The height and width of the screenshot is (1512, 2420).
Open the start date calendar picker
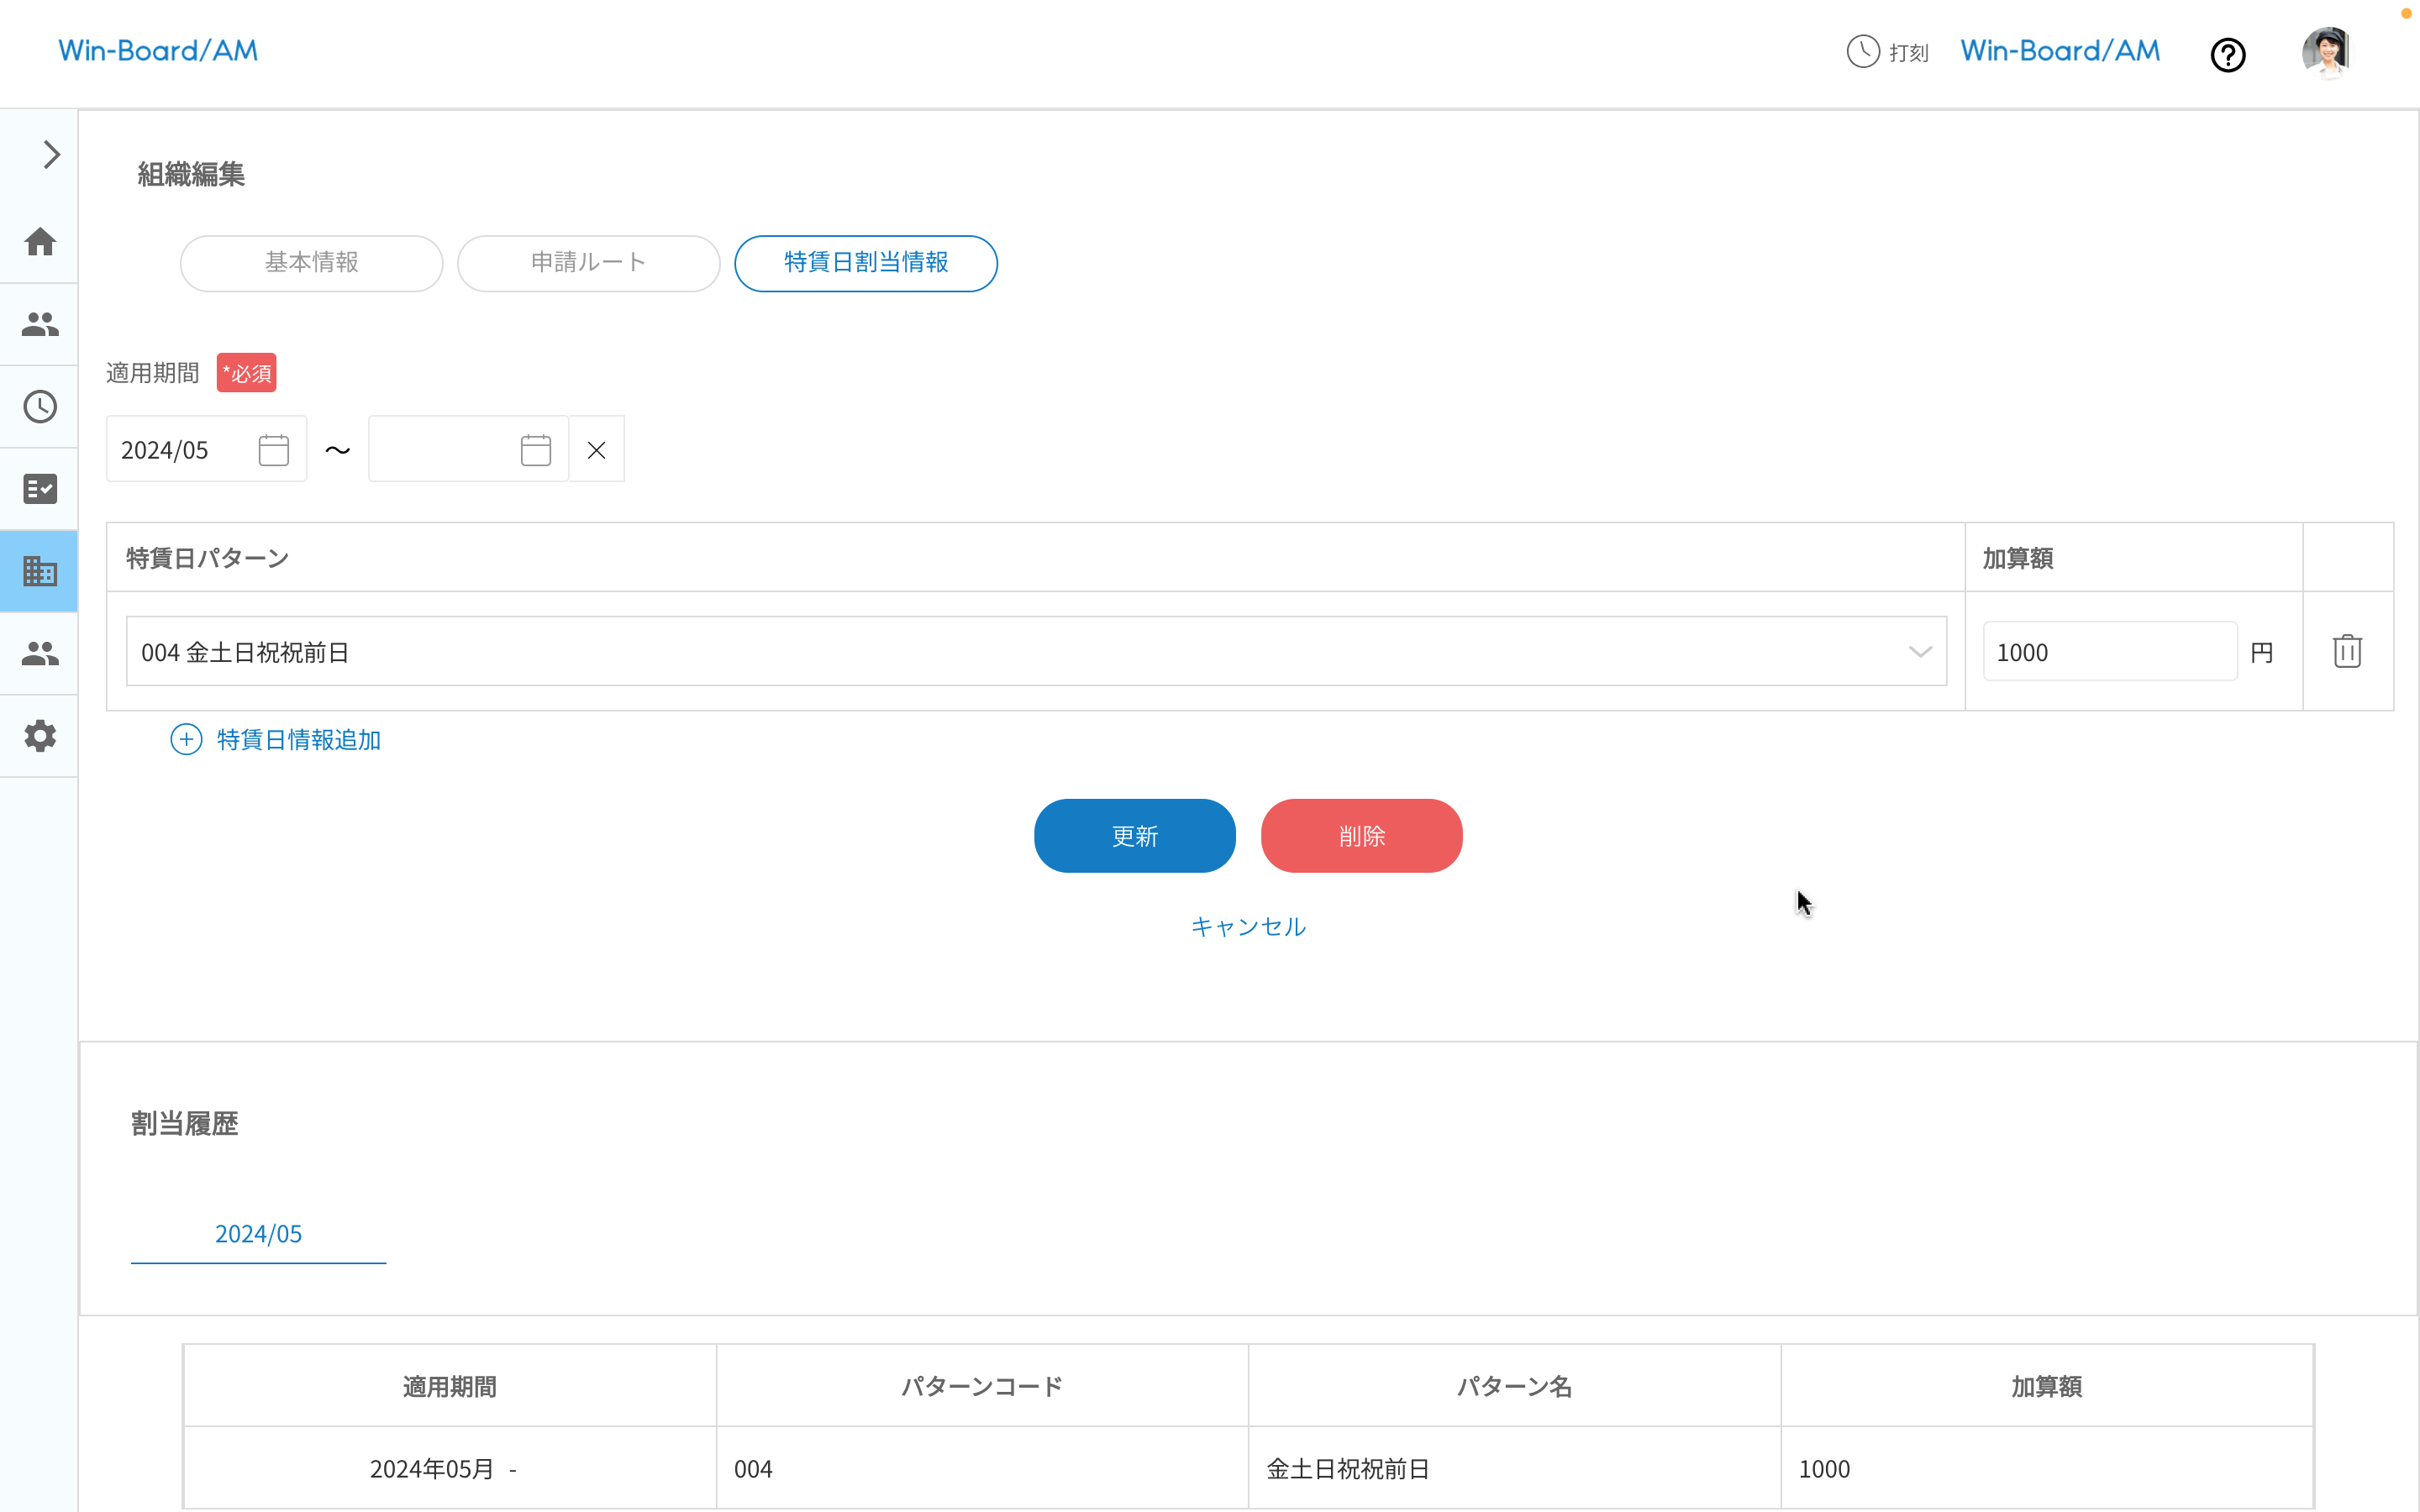click(x=273, y=450)
